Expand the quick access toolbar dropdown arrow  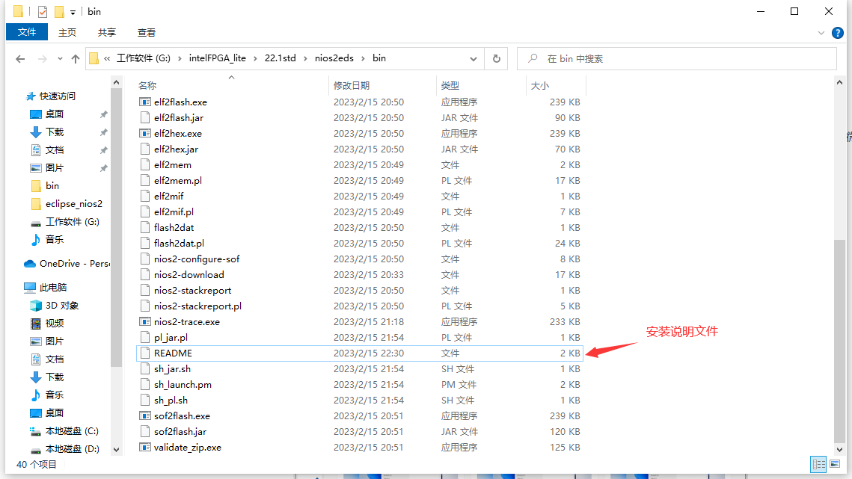pyautogui.click(x=73, y=11)
